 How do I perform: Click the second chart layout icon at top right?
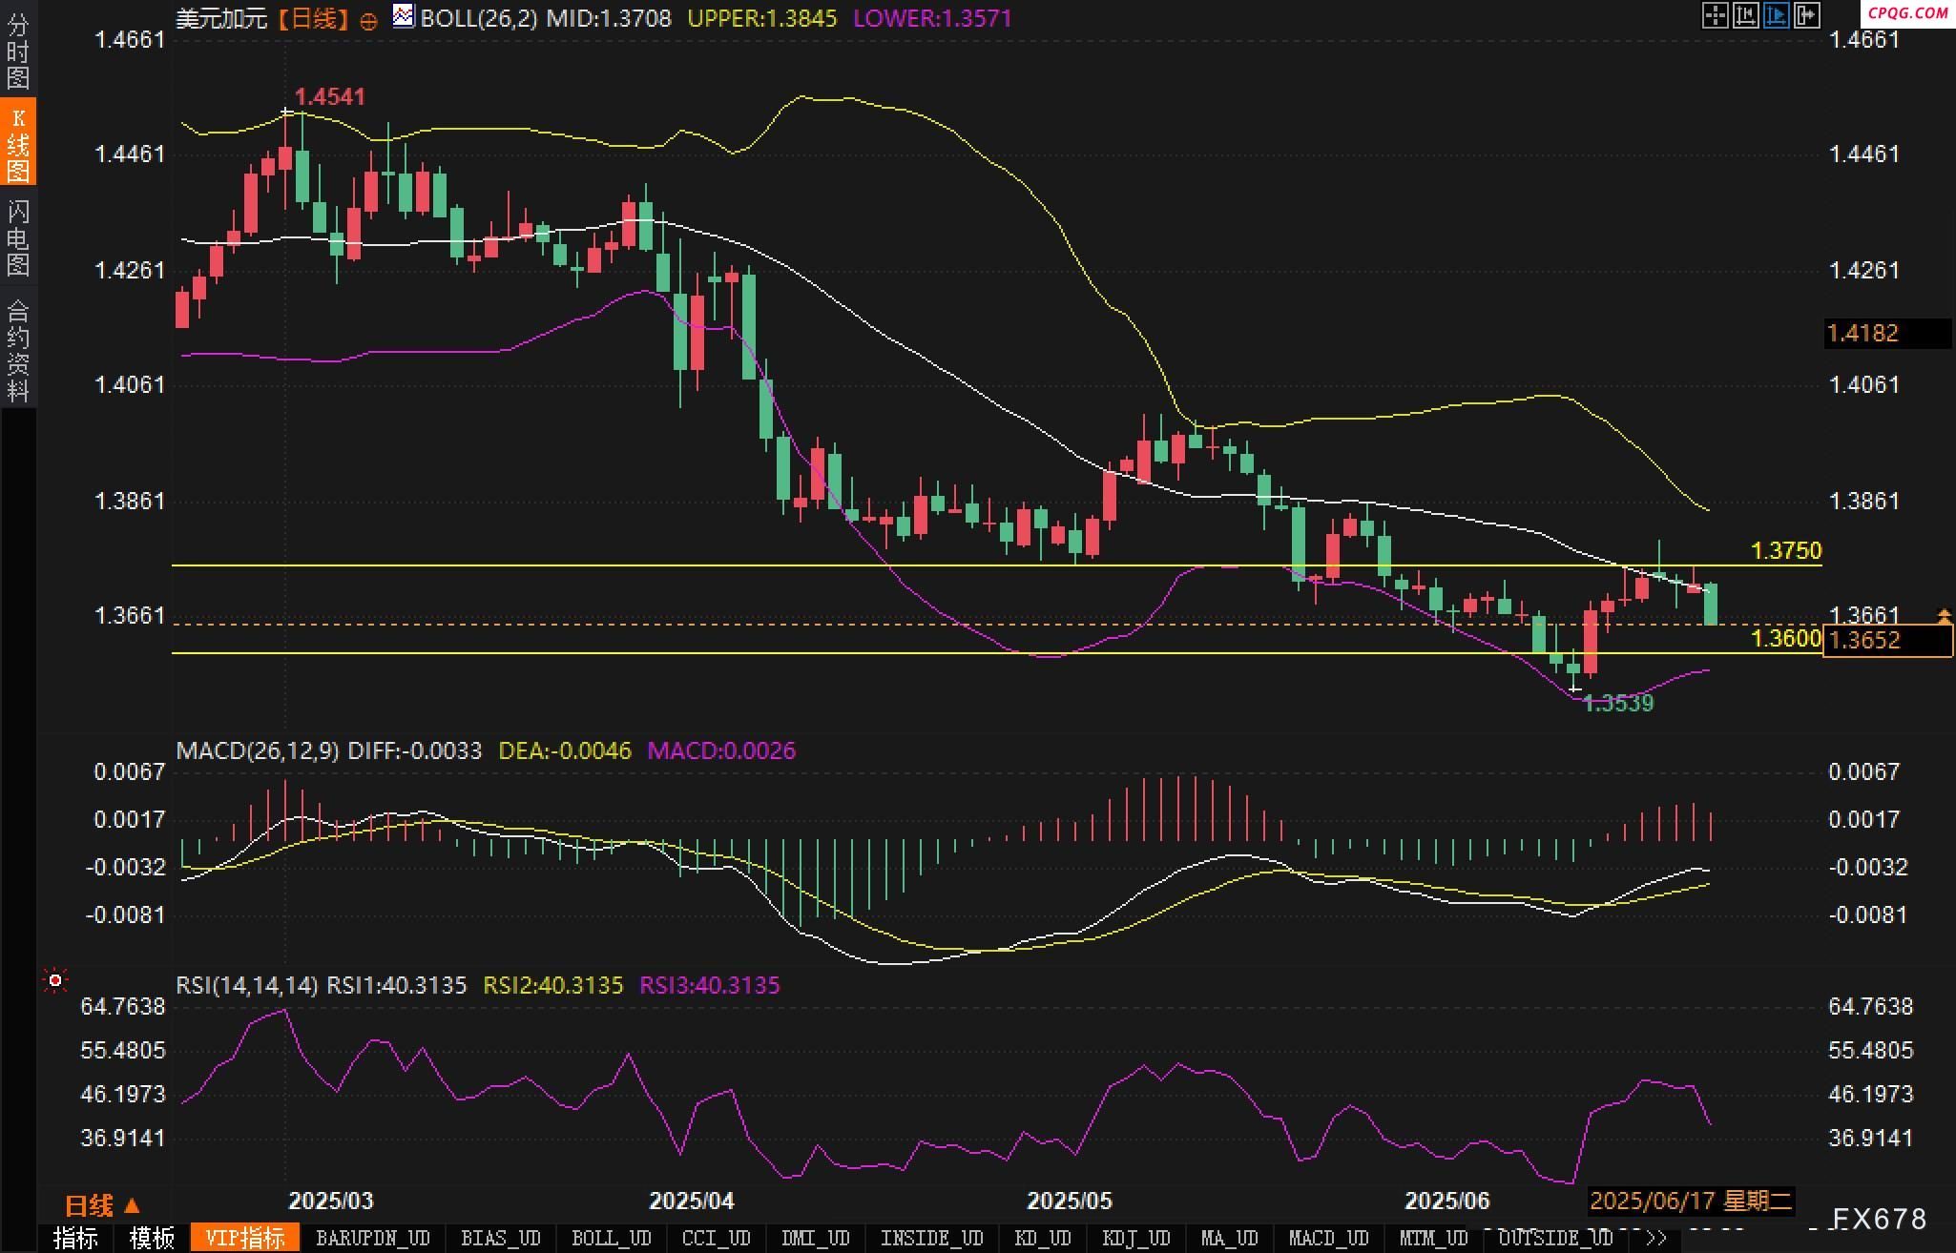coord(1745,15)
